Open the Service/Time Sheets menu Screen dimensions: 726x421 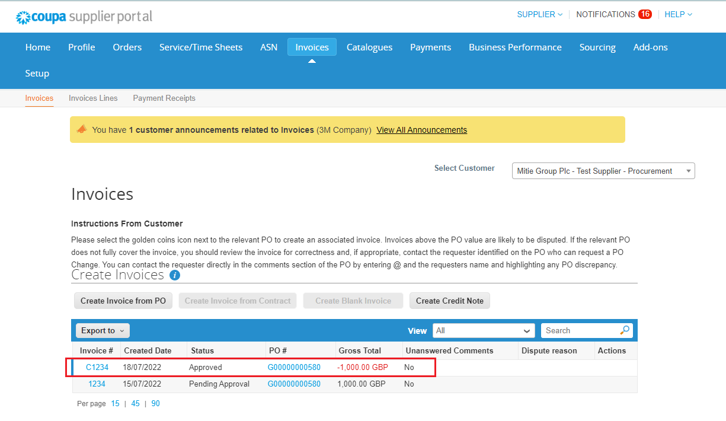pyautogui.click(x=201, y=47)
